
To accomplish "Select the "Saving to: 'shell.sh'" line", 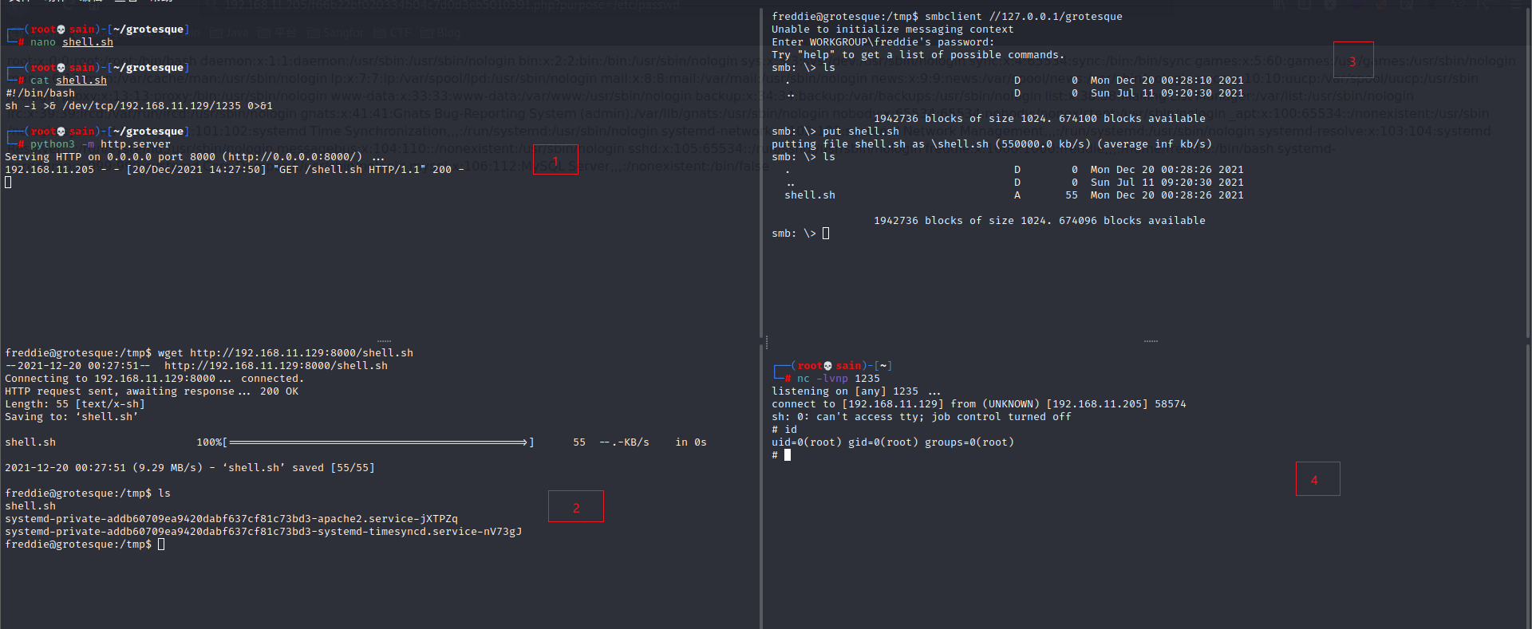I will (x=72, y=417).
